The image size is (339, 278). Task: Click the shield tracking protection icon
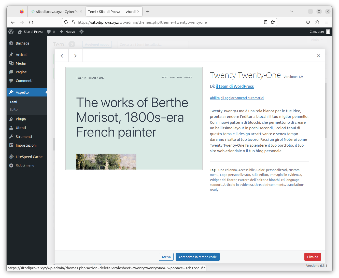tap(66, 22)
